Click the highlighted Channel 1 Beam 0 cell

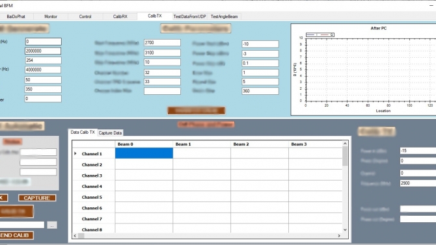(144, 153)
